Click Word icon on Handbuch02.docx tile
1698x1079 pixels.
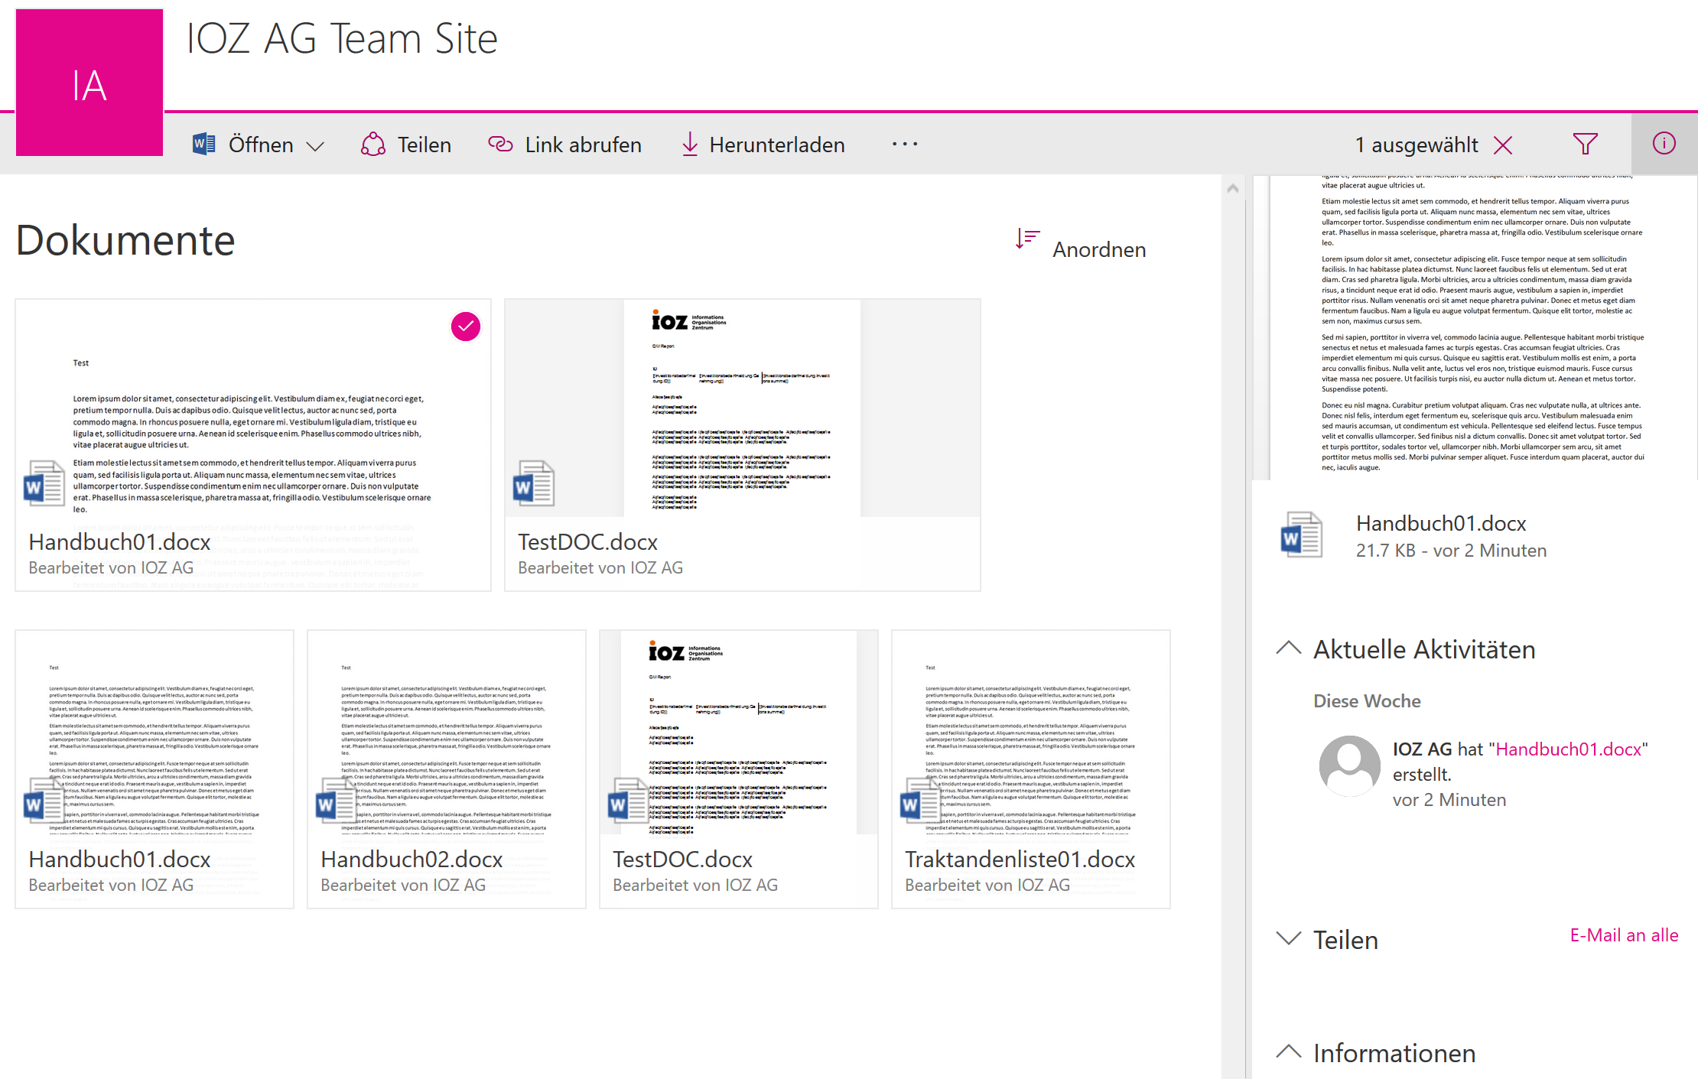[x=337, y=799]
